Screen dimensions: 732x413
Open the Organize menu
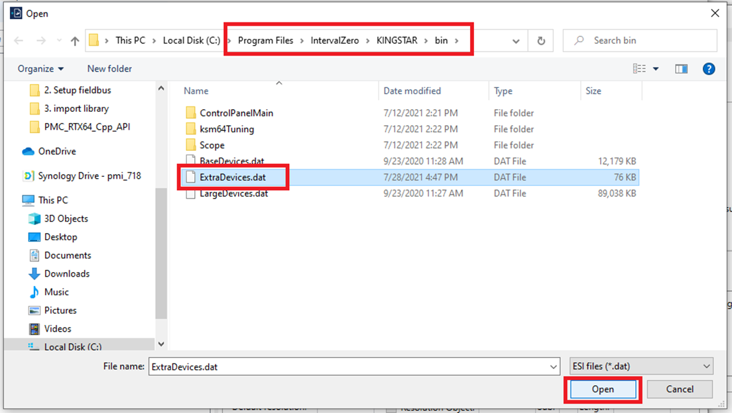(41, 69)
